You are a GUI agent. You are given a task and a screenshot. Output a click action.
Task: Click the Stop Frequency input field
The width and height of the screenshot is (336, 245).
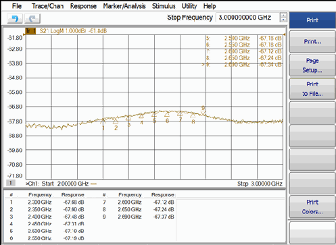click(x=247, y=18)
